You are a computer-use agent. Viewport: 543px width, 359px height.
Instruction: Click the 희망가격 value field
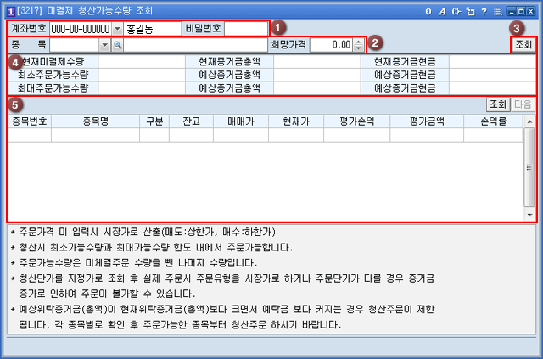pyautogui.click(x=330, y=44)
